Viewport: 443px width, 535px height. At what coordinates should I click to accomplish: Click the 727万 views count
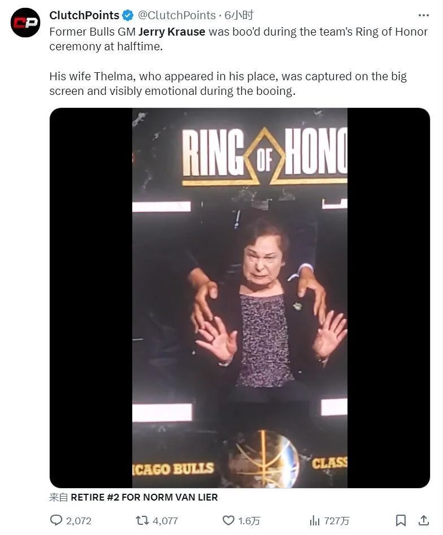[337, 521]
